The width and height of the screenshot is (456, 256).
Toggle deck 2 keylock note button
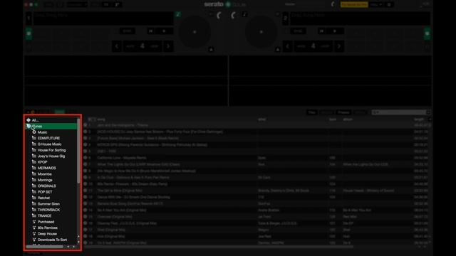pos(244,14)
